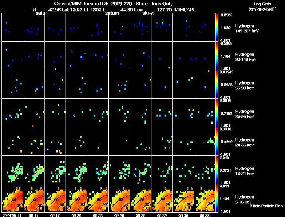The width and height of the screenshot is (285, 217).
Task: Click the Hydrogen 90-149 keV row label
Action: coord(245,57)
